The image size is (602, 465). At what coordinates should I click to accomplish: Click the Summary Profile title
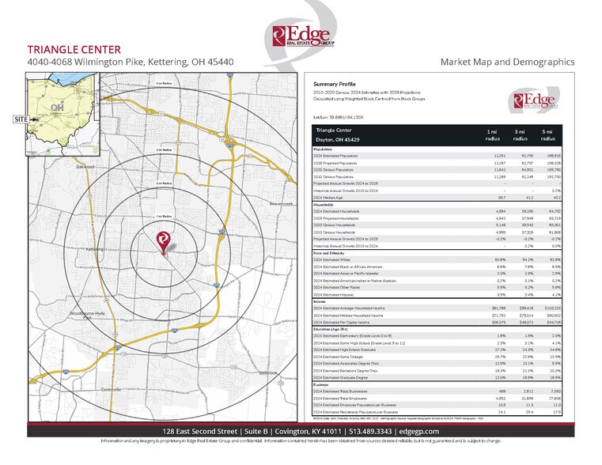pyautogui.click(x=335, y=84)
